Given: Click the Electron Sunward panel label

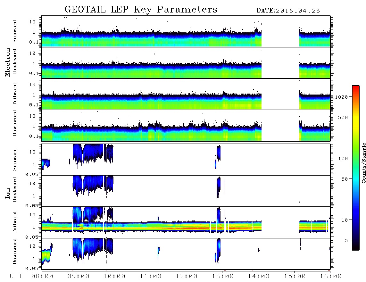Looking at the screenshot, I should click(15, 31).
